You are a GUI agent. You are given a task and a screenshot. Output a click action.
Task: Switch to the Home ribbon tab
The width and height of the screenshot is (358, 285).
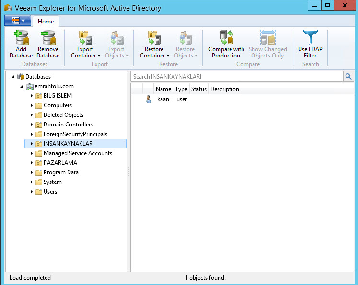pos(46,22)
